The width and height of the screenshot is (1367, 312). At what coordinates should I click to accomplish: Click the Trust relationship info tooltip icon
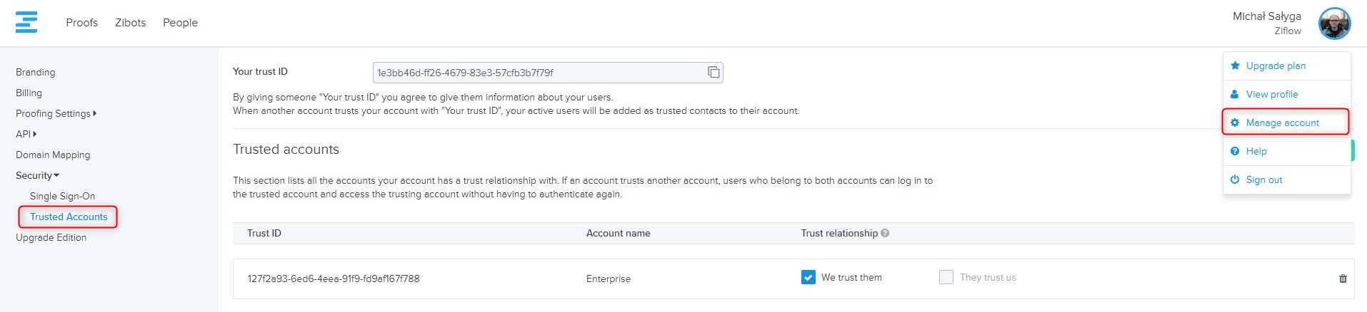[x=885, y=233]
